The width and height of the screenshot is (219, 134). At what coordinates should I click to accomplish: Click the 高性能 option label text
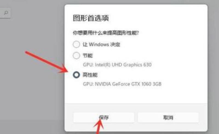[x=90, y=75]
